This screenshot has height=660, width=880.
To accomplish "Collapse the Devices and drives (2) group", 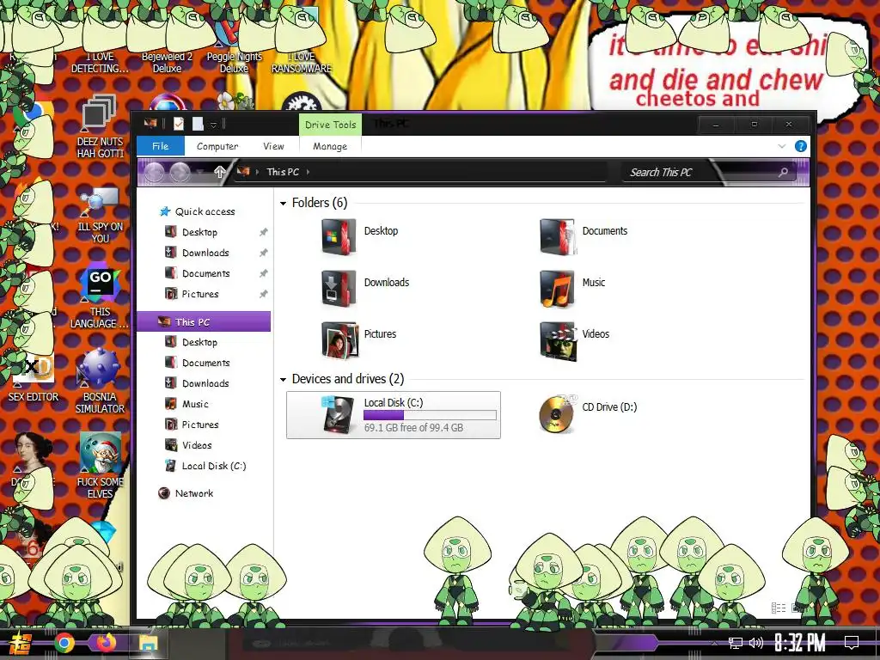I will (283, 379).
